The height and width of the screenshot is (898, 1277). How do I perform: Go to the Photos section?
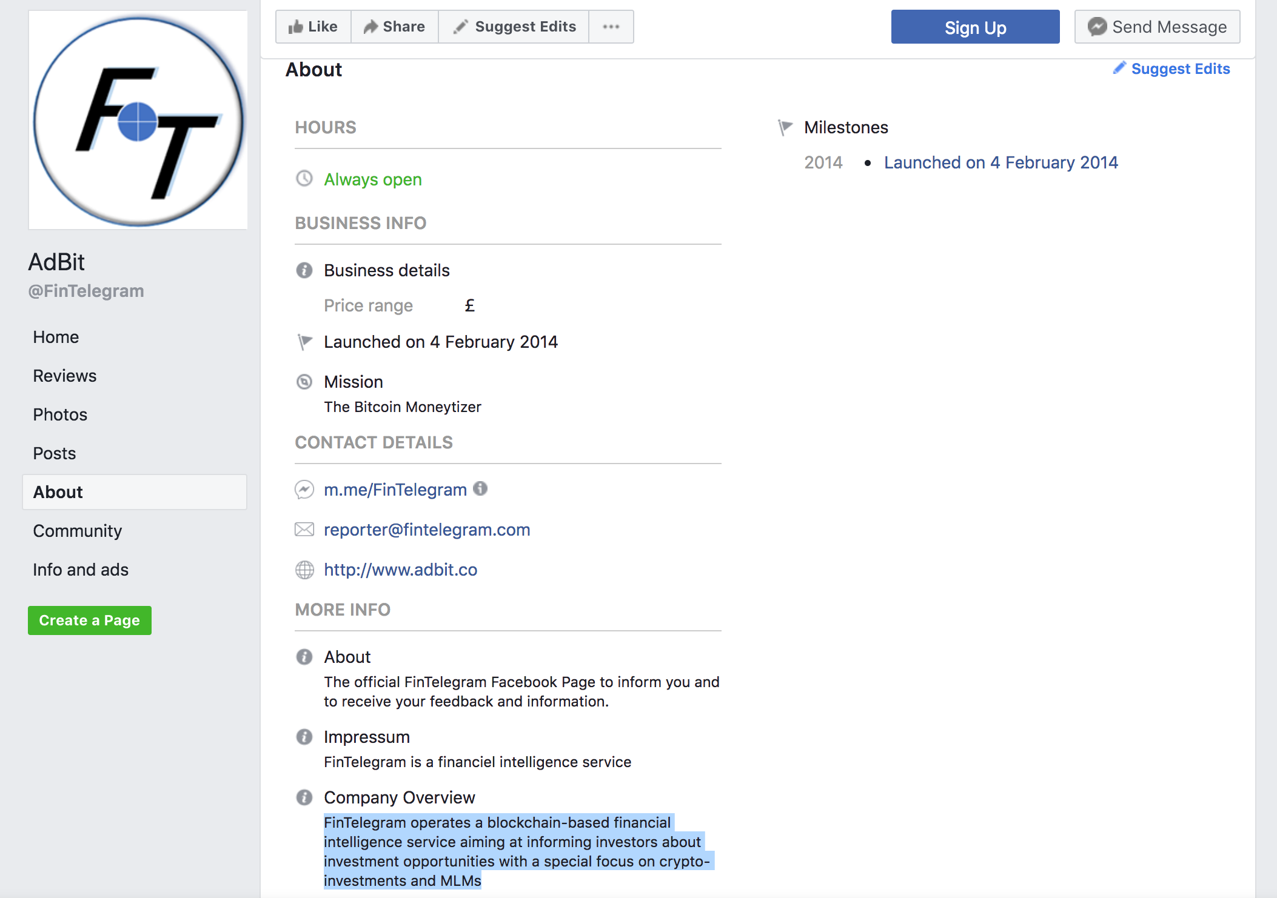[60, 414]
